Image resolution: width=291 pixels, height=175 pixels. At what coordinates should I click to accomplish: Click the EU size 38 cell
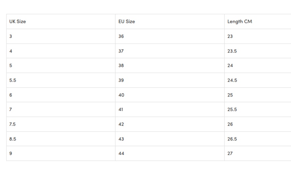[x=121, y=65]
